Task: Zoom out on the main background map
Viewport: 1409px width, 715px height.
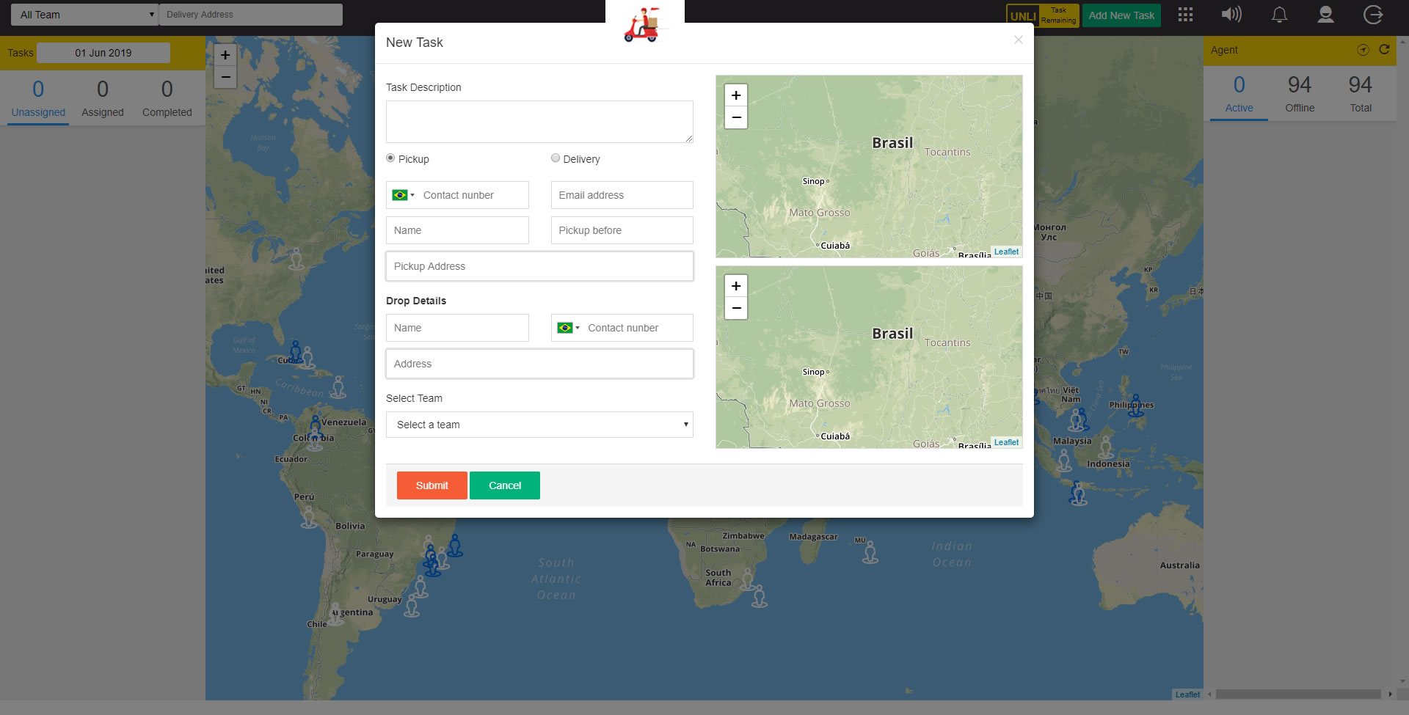Action: click(225, 76)
